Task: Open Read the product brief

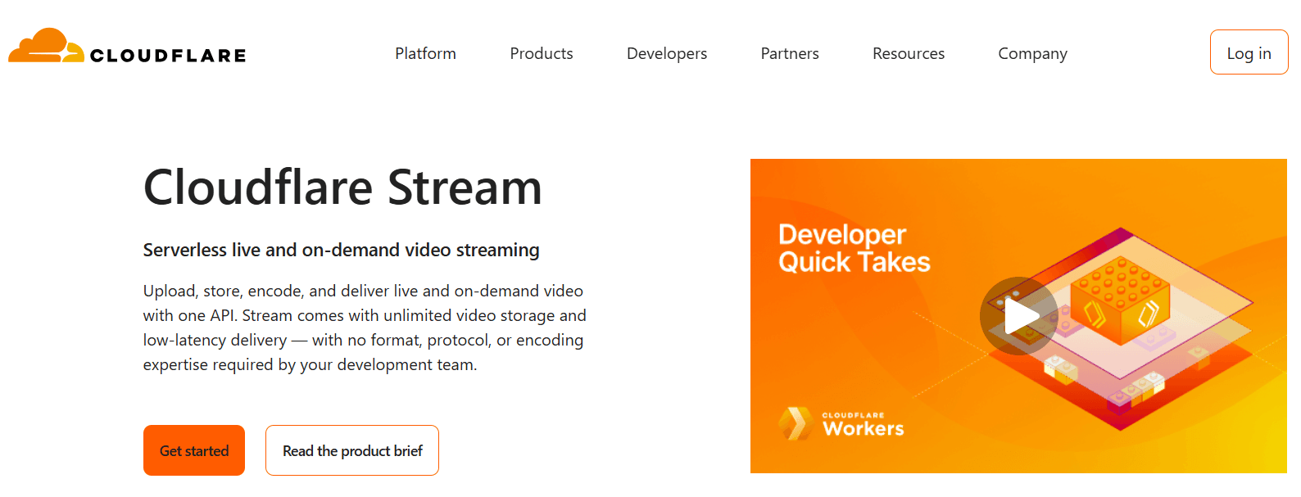Action: (x=352, y=450)
